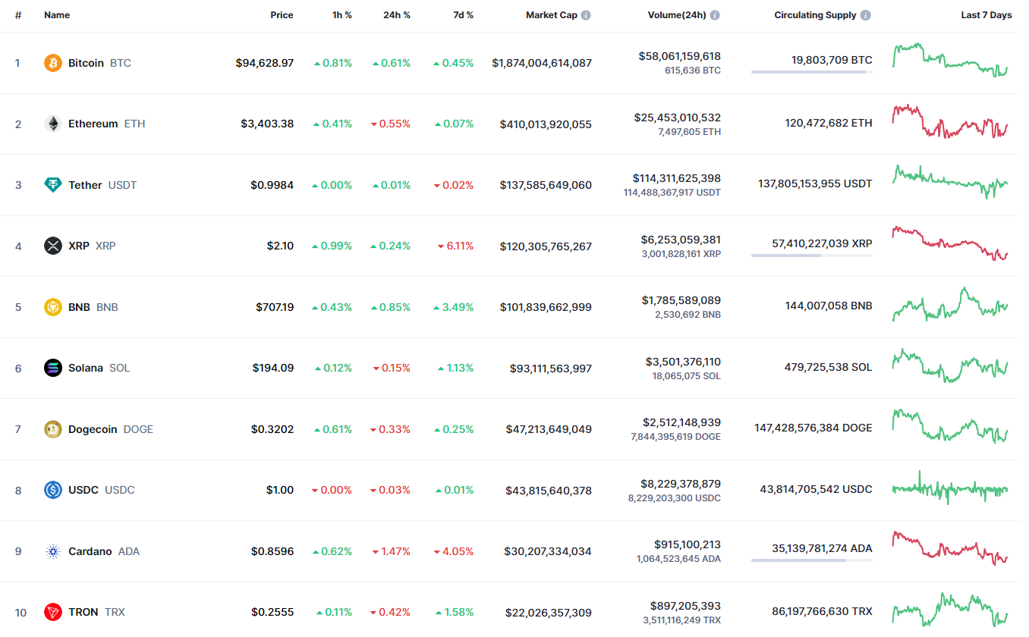Click Cardano circulating supply progress bar
This screenshot has height=637, width=1029.
(x=812, y=560)
